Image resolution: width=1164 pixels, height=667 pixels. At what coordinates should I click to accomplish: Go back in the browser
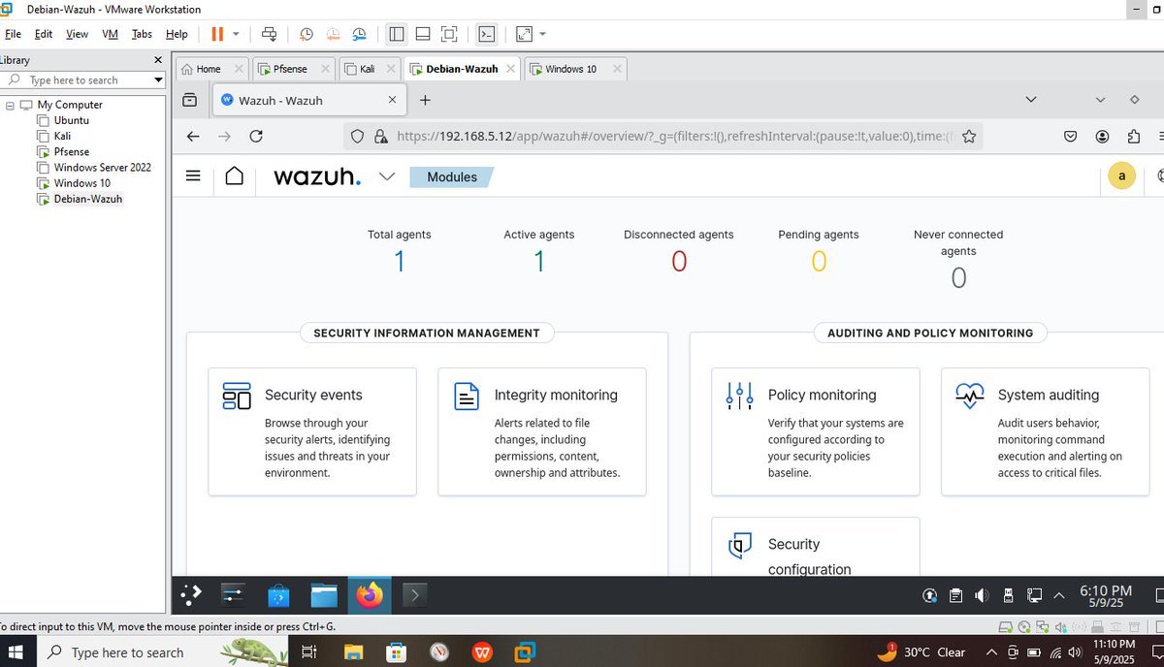[x=193, y=137]
